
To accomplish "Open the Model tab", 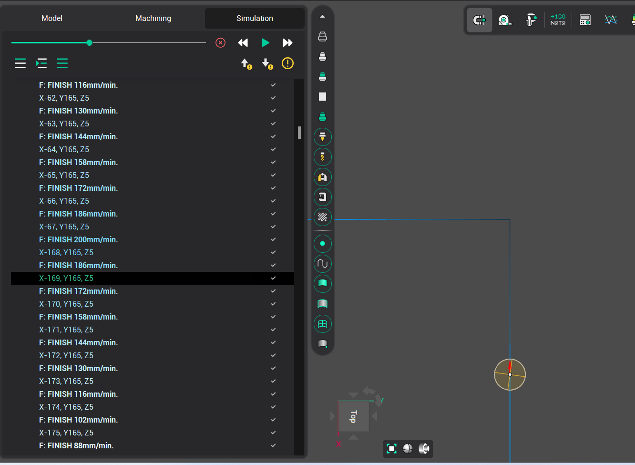I will (52, 18).
